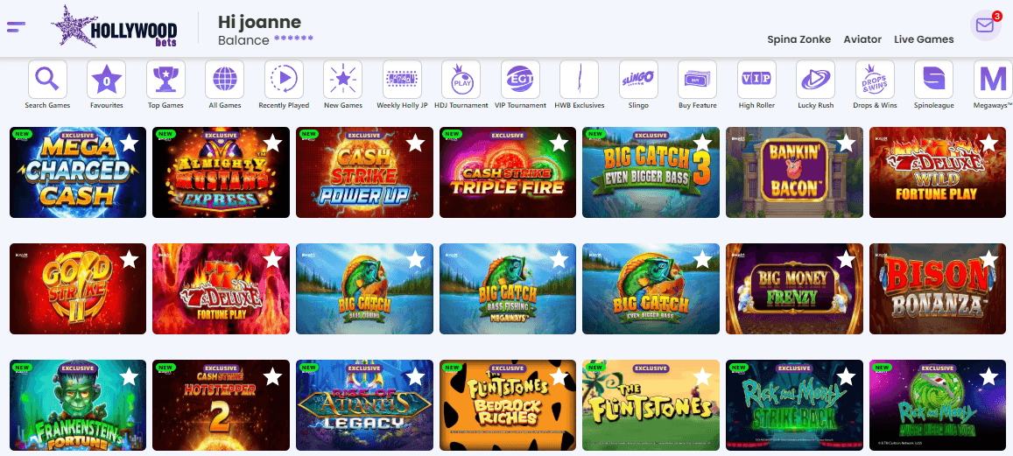Open Lucky Rush icon

coord(816,80)
